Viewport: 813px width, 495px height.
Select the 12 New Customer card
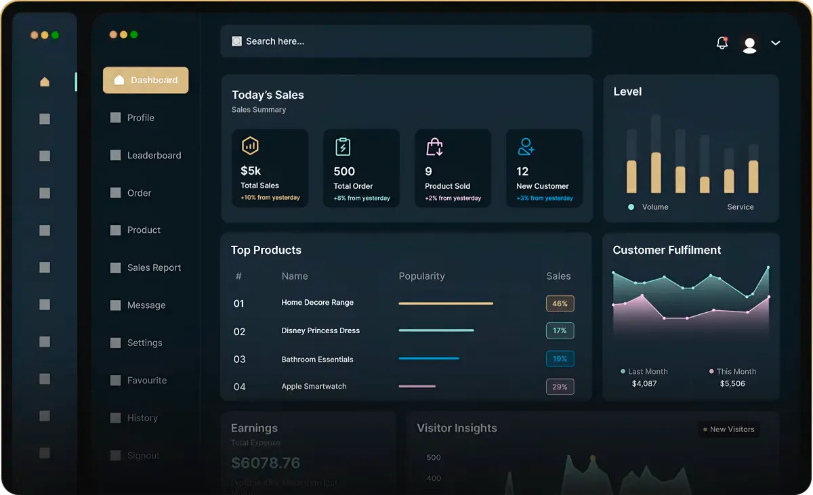point(544,168)
